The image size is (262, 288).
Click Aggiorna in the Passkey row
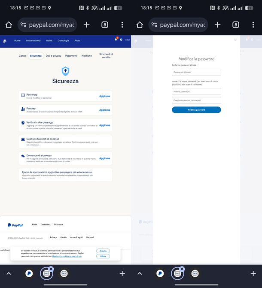pos(105,110)
